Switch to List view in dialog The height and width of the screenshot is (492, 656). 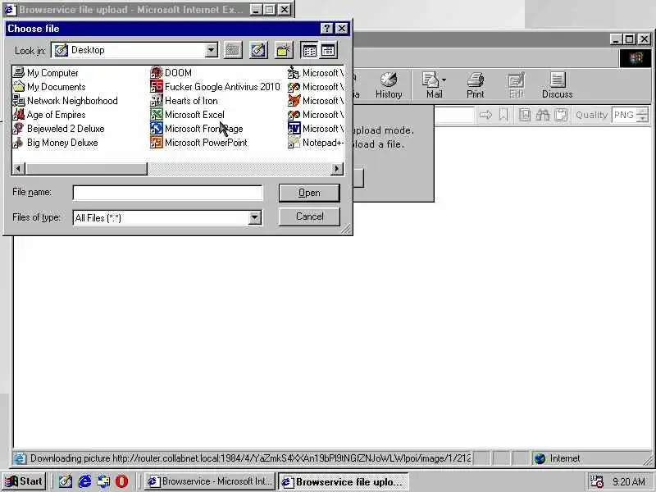tap(309, 51)
